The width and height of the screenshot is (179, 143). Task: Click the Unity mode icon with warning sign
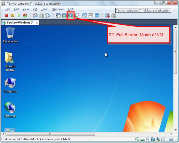pos(77,15)
